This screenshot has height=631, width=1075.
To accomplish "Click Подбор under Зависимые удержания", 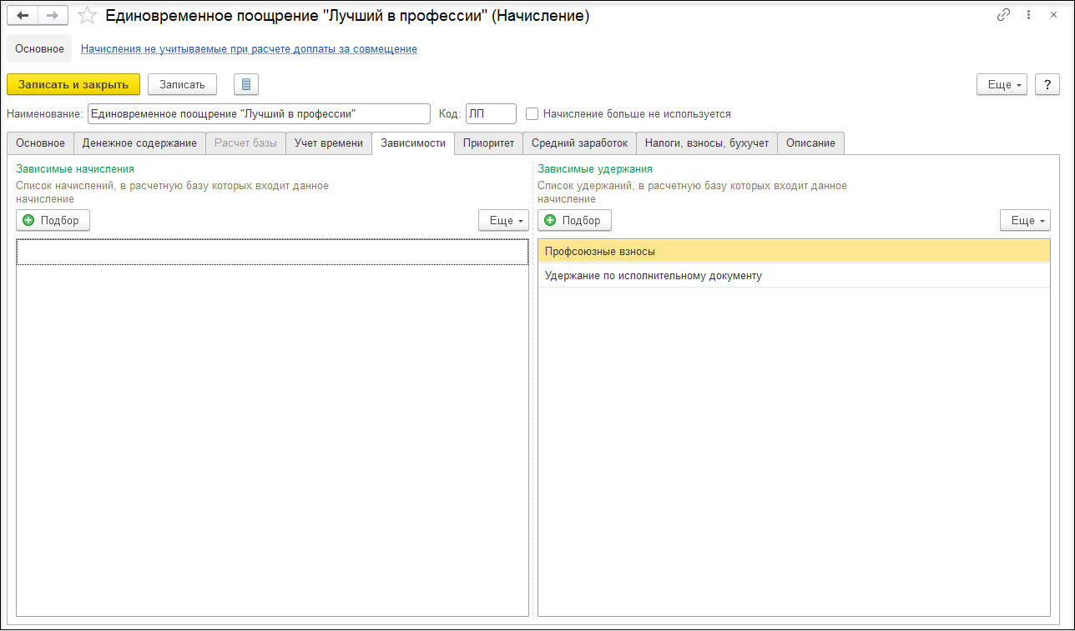I will [574, 220].
